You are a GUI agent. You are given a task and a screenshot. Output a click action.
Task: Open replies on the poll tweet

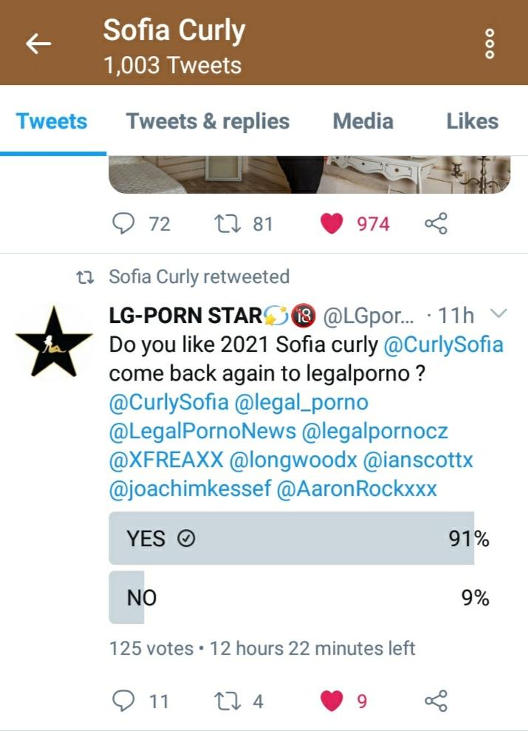[122, 701]
